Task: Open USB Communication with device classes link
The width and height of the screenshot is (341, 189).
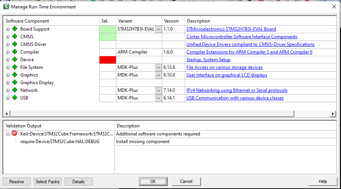Action: pos(235,98)
